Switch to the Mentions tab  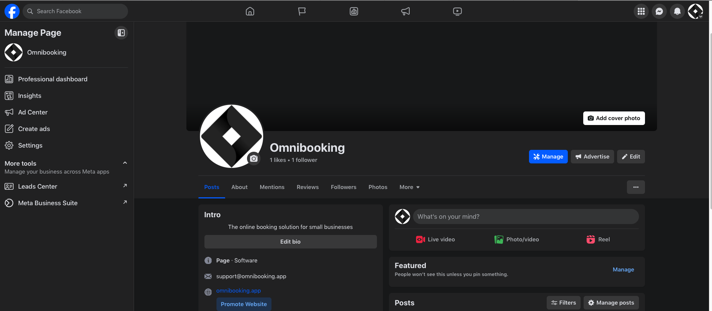(272, 187)
